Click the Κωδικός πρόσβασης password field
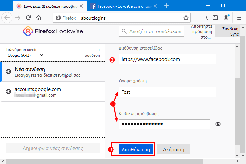This screenshot has height=164, width=246. click(x=164, y=124)
